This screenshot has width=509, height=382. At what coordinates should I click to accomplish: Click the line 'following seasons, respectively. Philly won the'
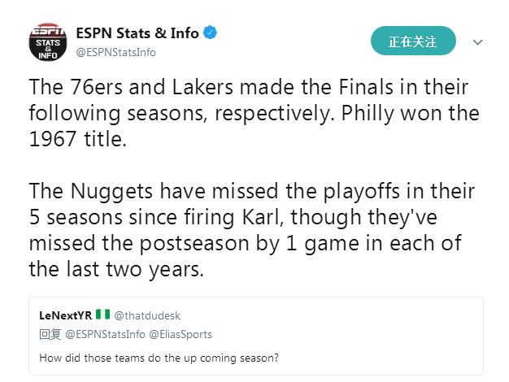point(254,113)
